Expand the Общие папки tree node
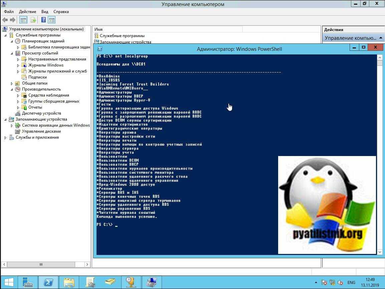385x289 pixels. [x=12, y=84]
